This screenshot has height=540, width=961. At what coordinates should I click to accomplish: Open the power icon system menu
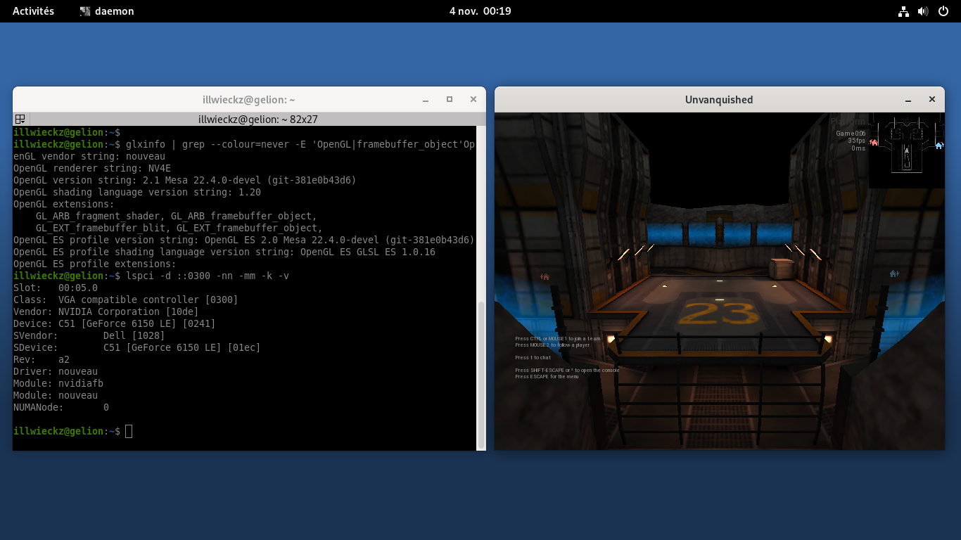pos(943,11)
